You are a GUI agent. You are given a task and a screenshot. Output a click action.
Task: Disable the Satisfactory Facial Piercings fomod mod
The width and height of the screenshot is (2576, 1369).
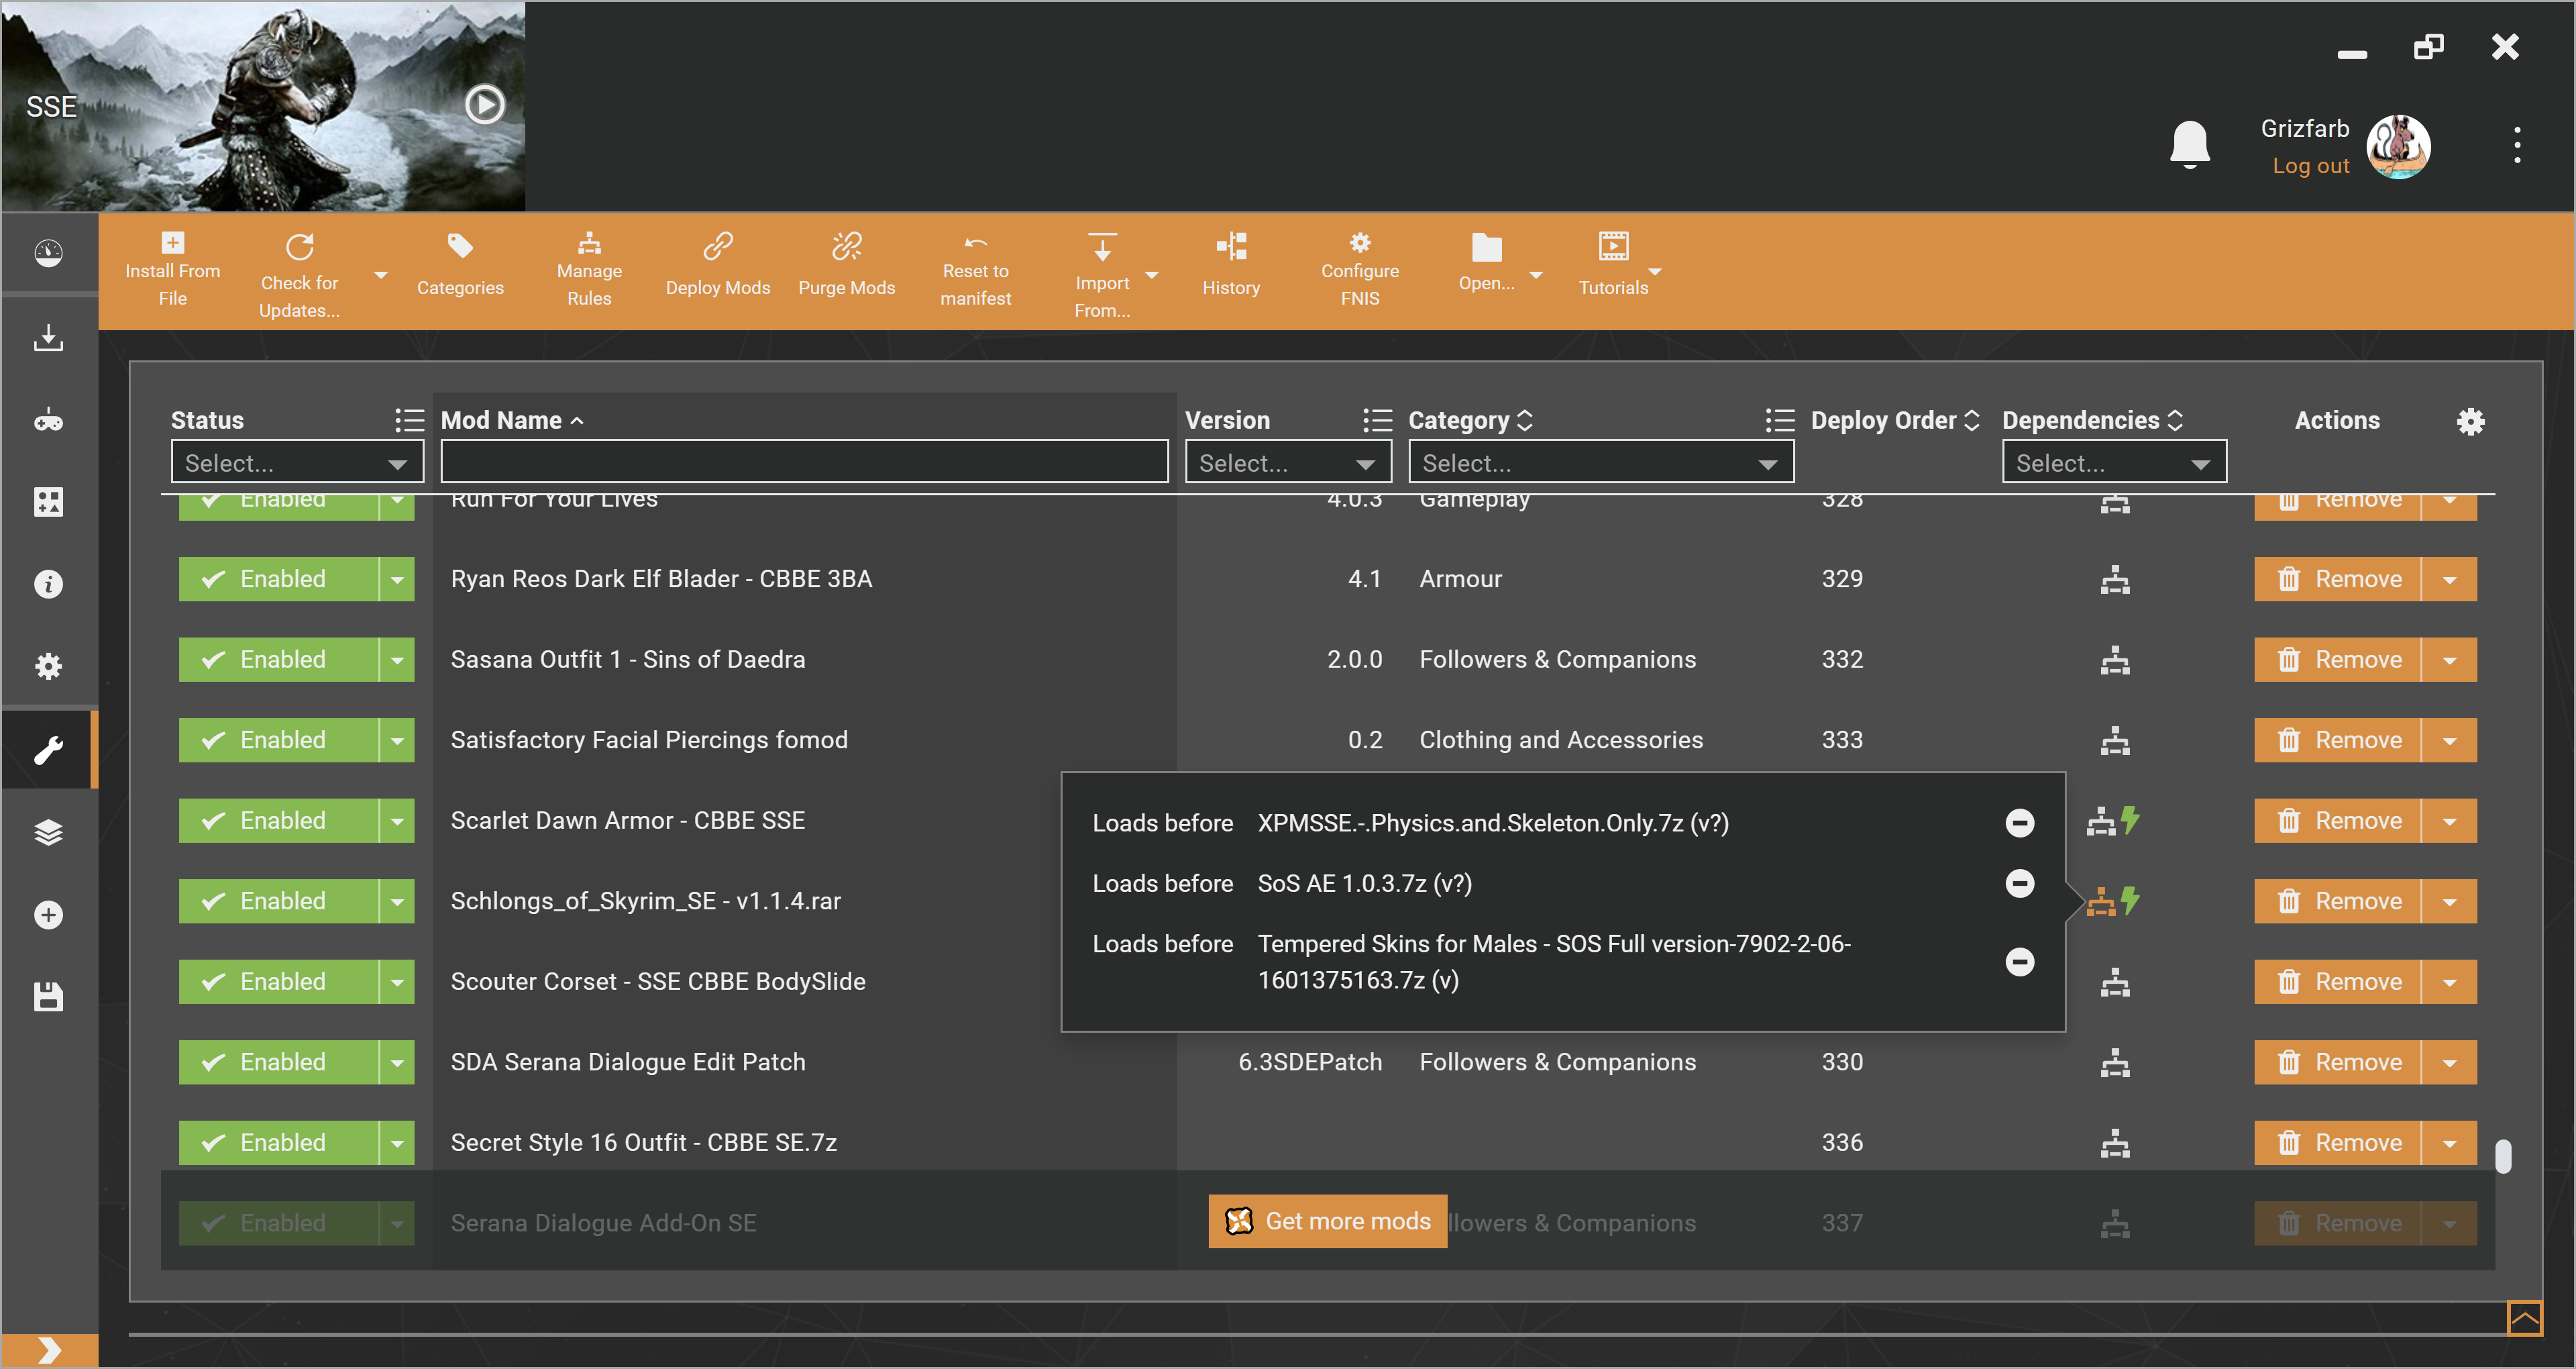[278, 741]
